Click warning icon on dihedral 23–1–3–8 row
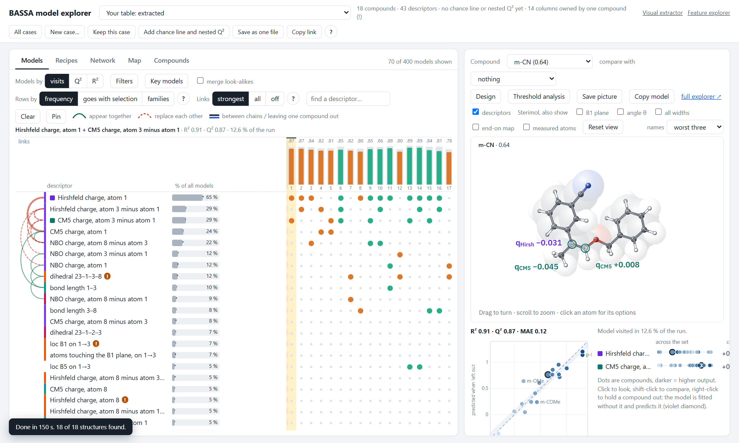Image resolution: width=739 pixels, height=443 pixels. point(107,276)
